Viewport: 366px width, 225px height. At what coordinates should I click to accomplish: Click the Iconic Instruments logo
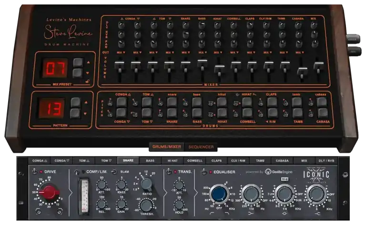pos(316,174)
